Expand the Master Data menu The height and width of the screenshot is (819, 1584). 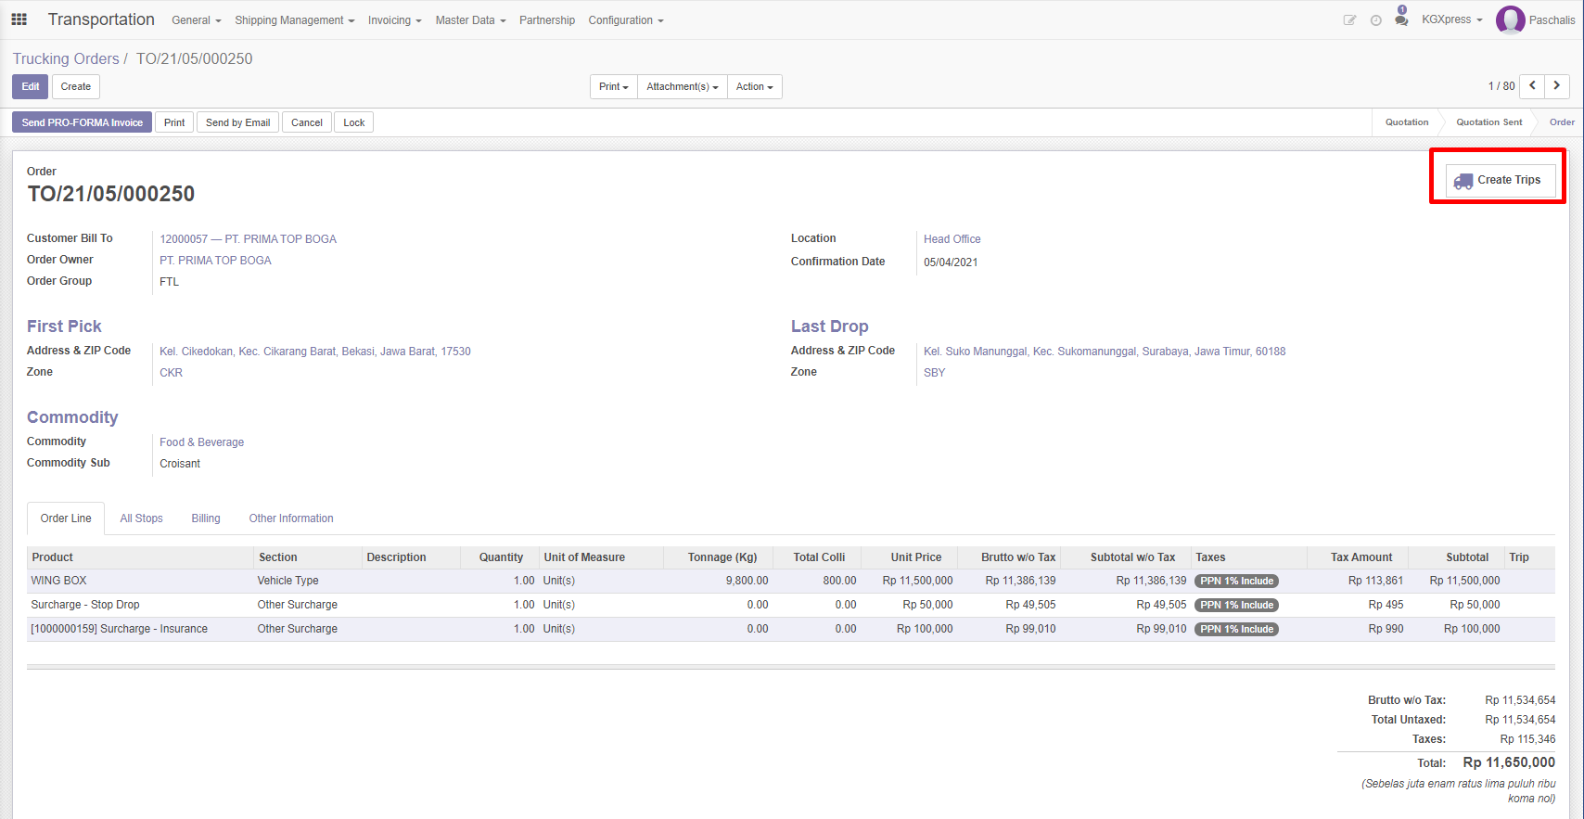[x=470, y=19]
